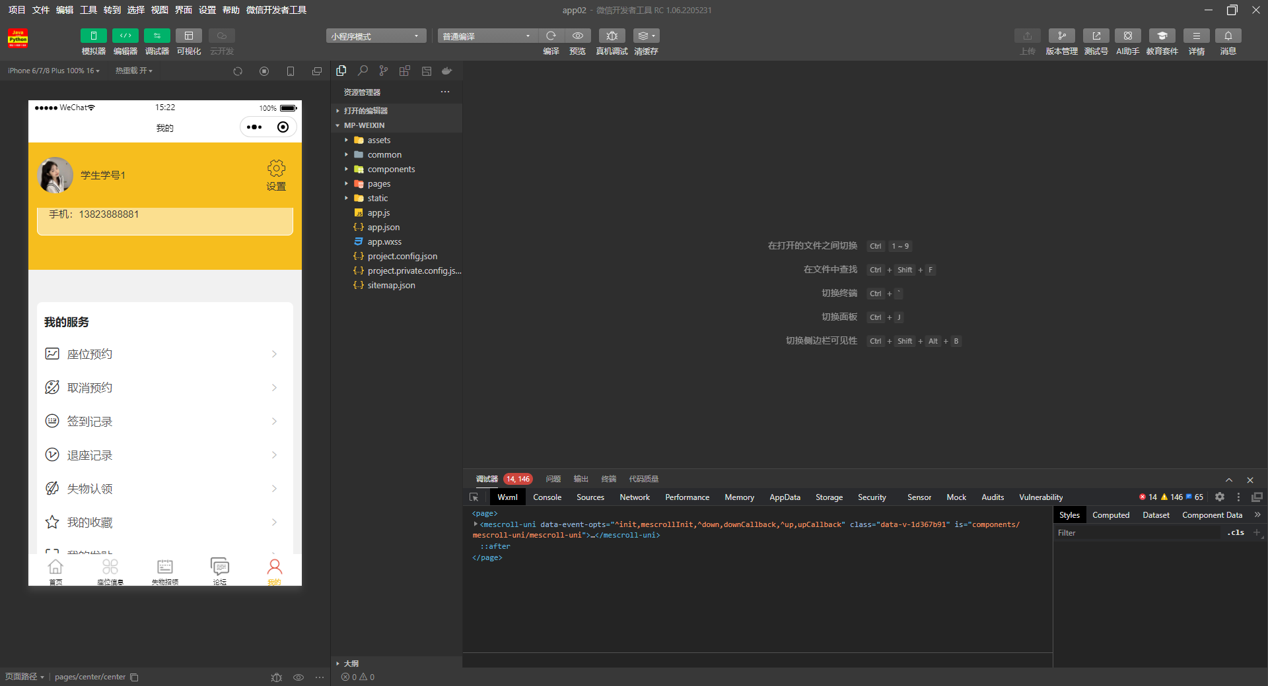Toggle the Visualization (可视化) button
This screenshot has height=686, width=1268.
189,36
